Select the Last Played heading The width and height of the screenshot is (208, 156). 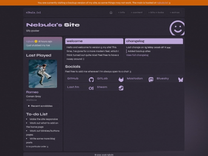pyautogui.click(x=39, y=55)
